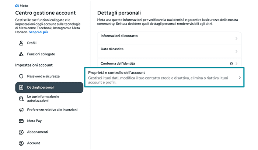Click the Funzioni collegate icon
Image resolution: width=258 pixels, height=150 pixels.
coord(21,54)
